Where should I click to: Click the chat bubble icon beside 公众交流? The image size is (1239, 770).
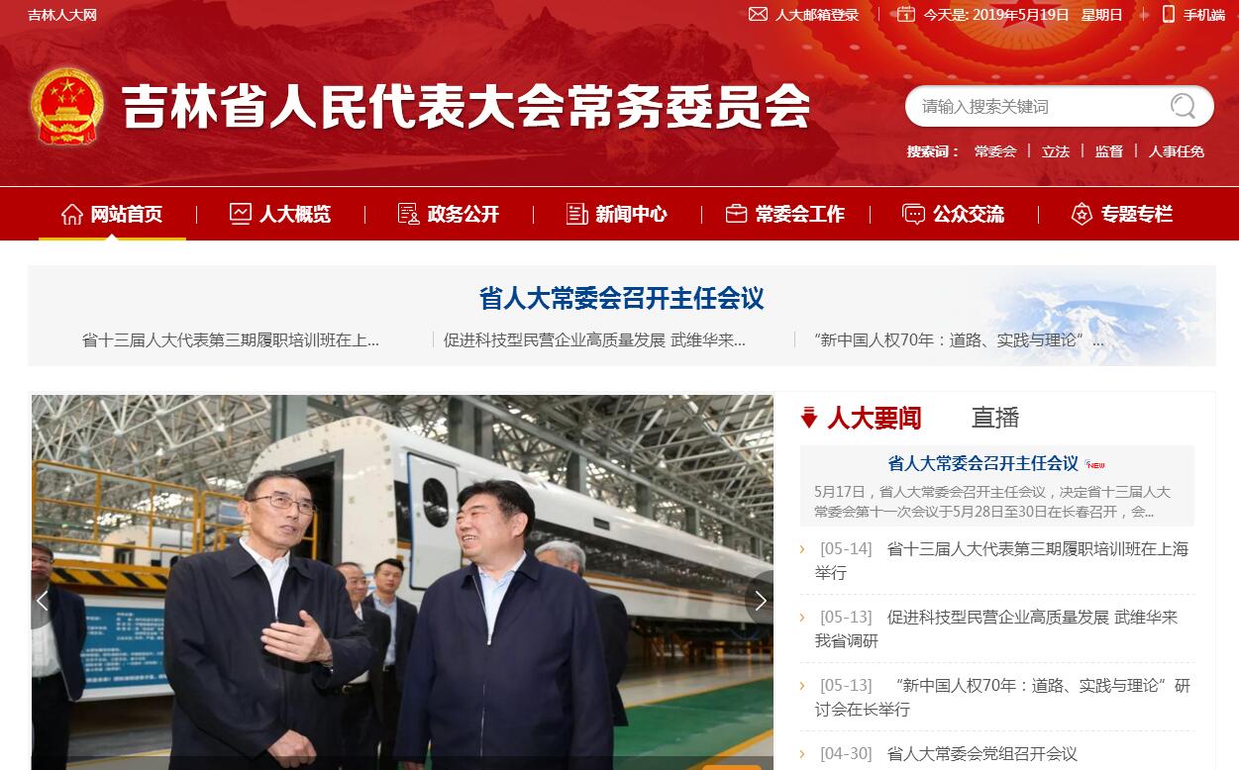coord(913,214)
